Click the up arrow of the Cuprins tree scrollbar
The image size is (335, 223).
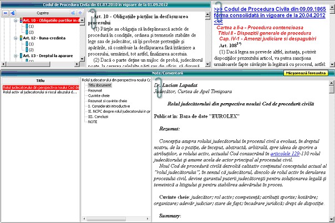pyautogui.click(x=82, y=21)
